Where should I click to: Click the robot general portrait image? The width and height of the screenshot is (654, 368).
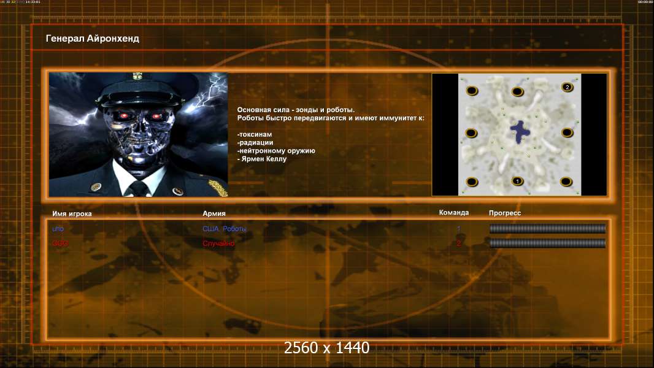pos(139,134)
